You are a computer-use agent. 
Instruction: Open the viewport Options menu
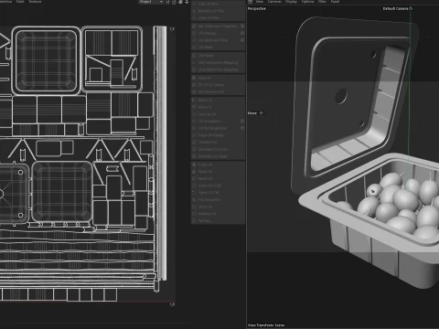[x=307, y=2]
